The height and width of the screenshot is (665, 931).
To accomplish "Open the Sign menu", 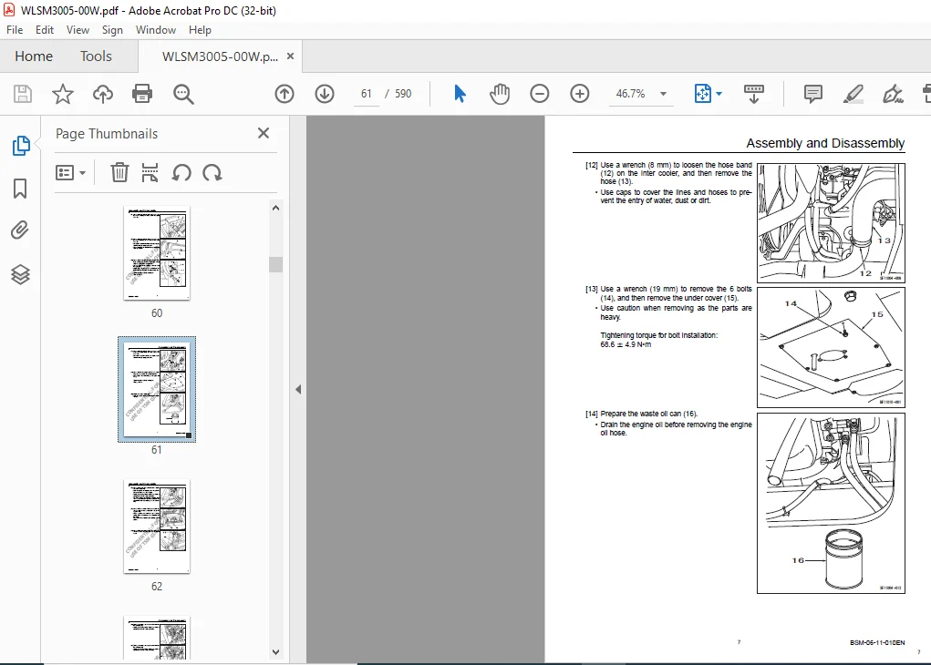I will point(112,30).
